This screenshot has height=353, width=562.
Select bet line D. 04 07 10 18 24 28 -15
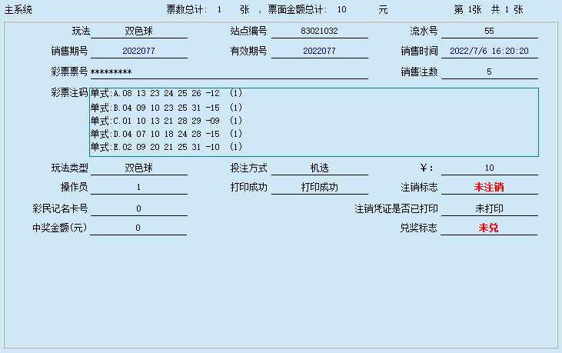[166, 134]
